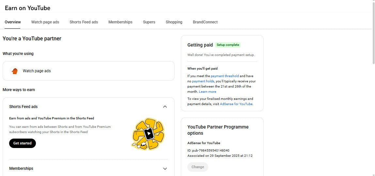Switch to the Watch page ads tab
The image size is (375, 176).
point(45,22)
